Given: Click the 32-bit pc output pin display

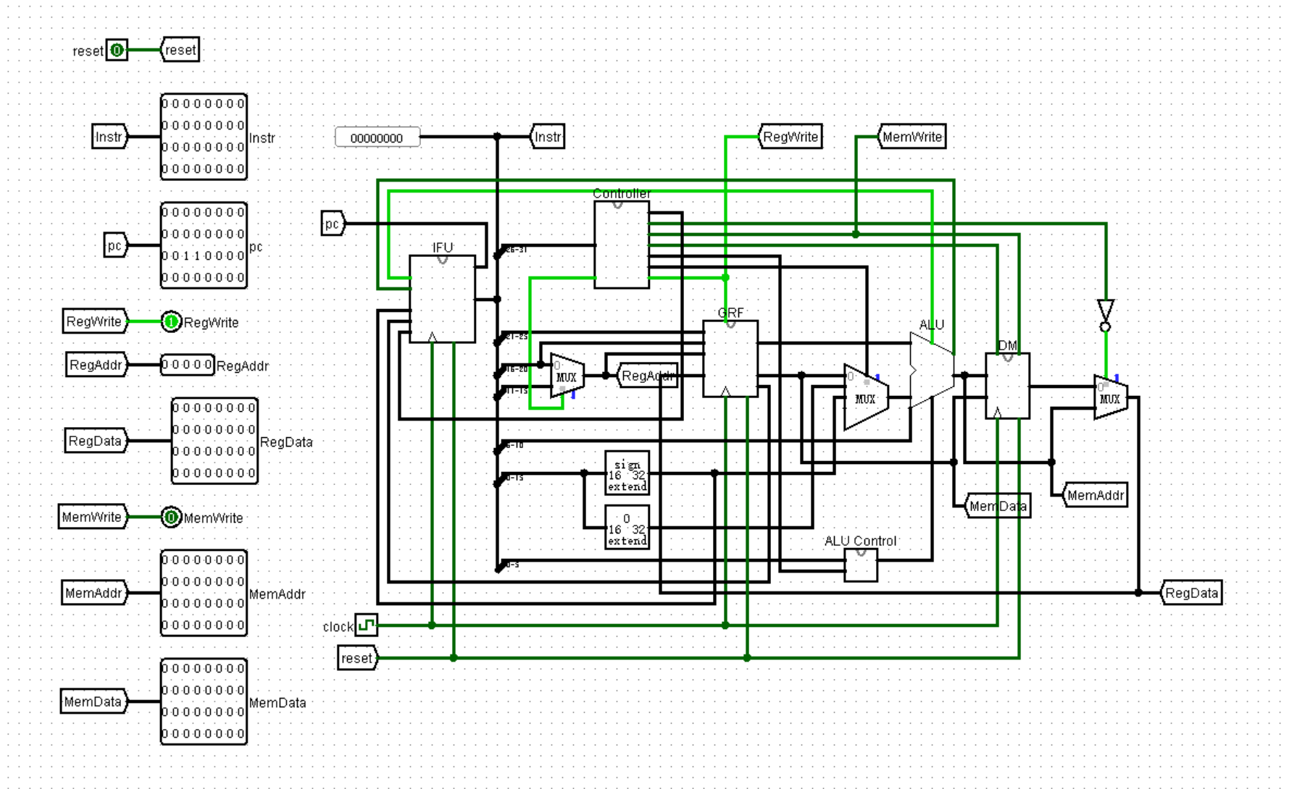Looking at the screenshot, I should pos(204,245).
